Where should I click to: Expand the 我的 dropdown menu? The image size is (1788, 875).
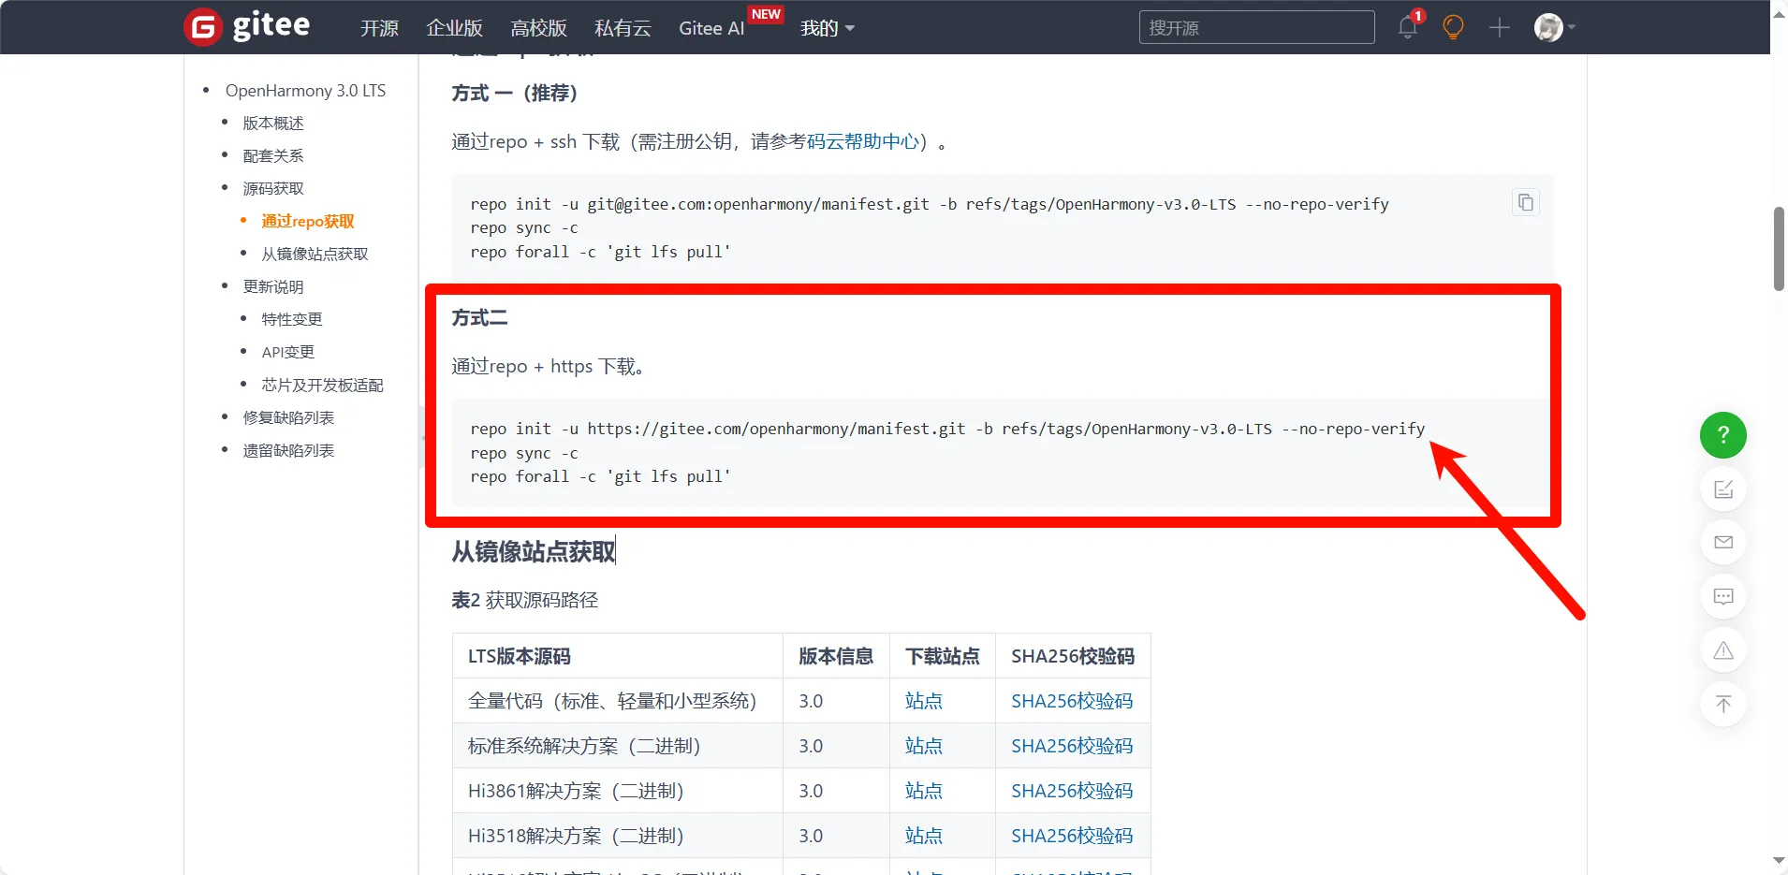pyautogui.click(x=827, y=28)
